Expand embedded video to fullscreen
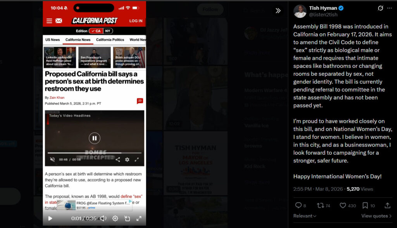397x228 pixels. 136,160
